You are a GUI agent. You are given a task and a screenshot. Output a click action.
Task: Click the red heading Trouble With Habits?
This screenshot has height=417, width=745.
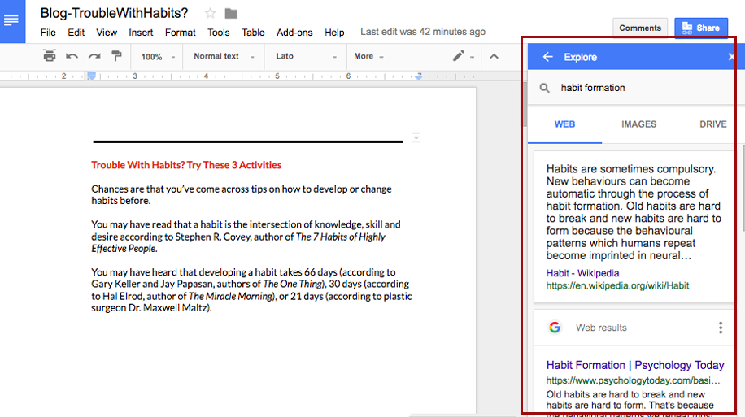(186, 165)
